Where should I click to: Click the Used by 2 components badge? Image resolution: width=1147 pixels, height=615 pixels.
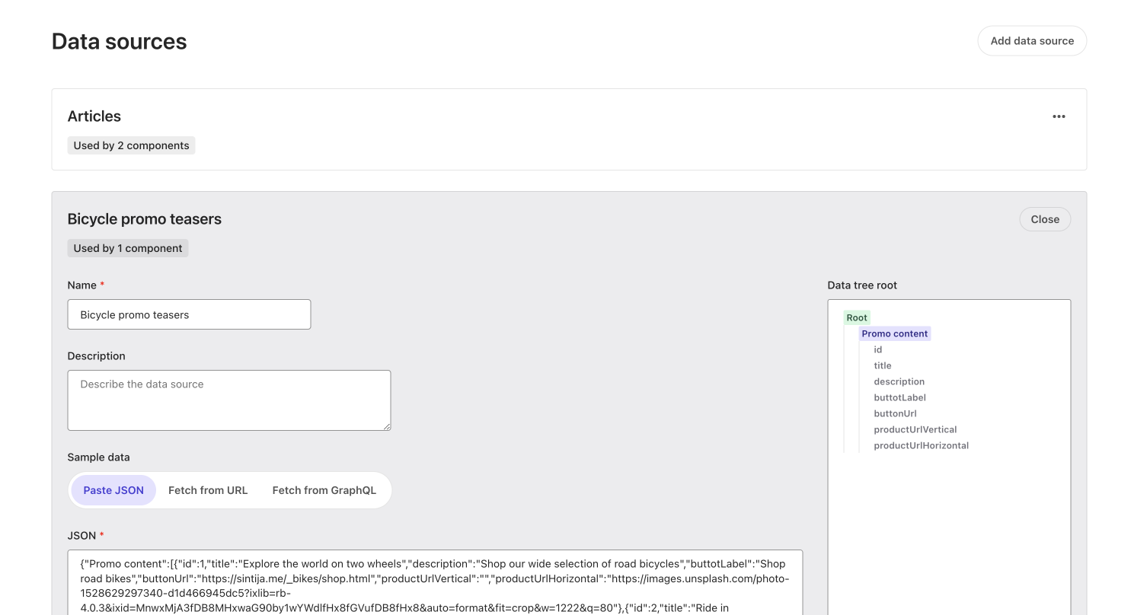[x=131, y=145]
